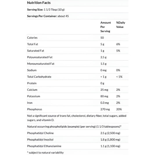Click the Amount Per Serving column header
Image resolution: width=155 pixels, height=155 pixels.
tap(106, 27)
